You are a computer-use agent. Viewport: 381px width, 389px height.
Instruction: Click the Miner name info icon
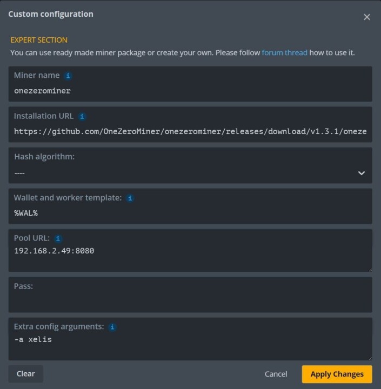pos(68,76)
